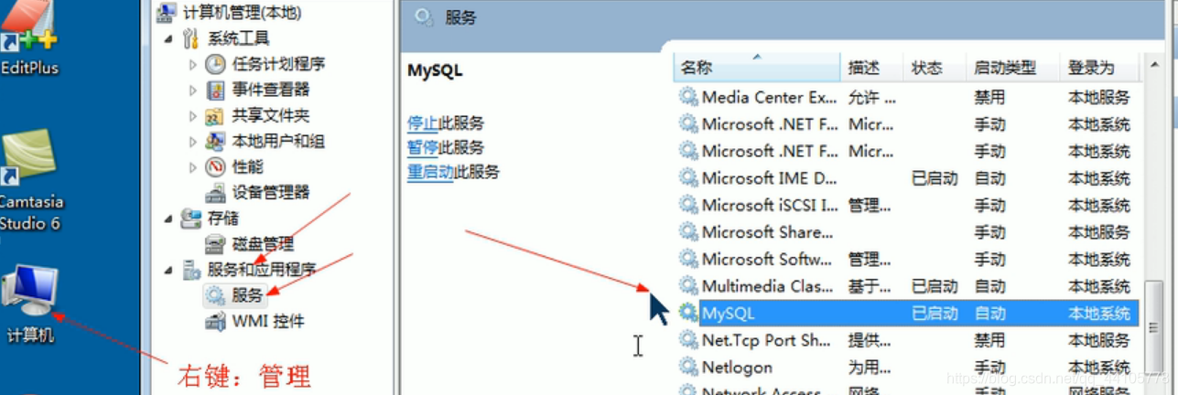Screen dimensions: 1178x395
Task: Click the 磁盘管理 disk icon
Action: tap(215, 243)
